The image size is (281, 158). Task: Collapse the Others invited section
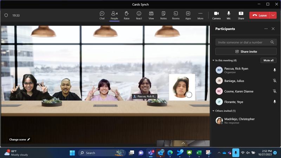coord(213,111)
